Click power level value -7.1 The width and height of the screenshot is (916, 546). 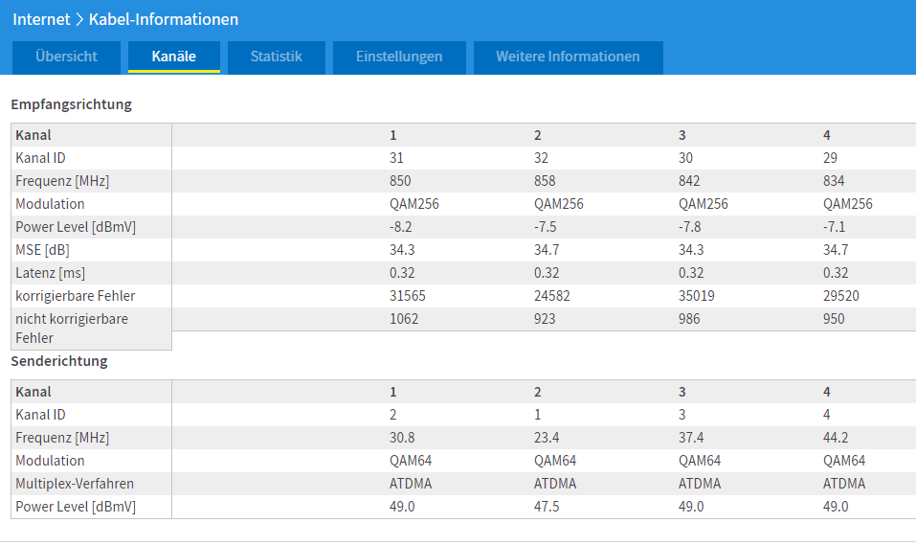click(835, 227)
